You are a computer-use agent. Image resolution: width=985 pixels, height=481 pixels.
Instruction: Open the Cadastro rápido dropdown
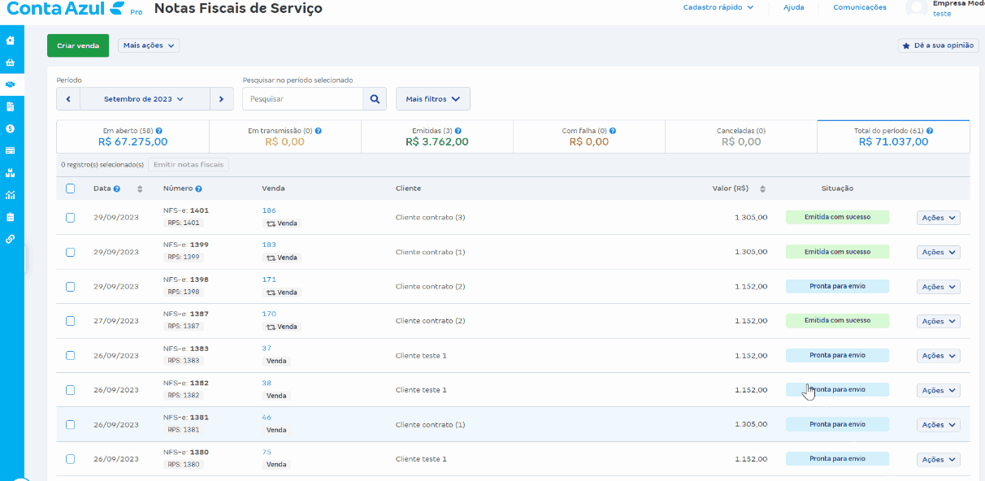coord(718,7)
